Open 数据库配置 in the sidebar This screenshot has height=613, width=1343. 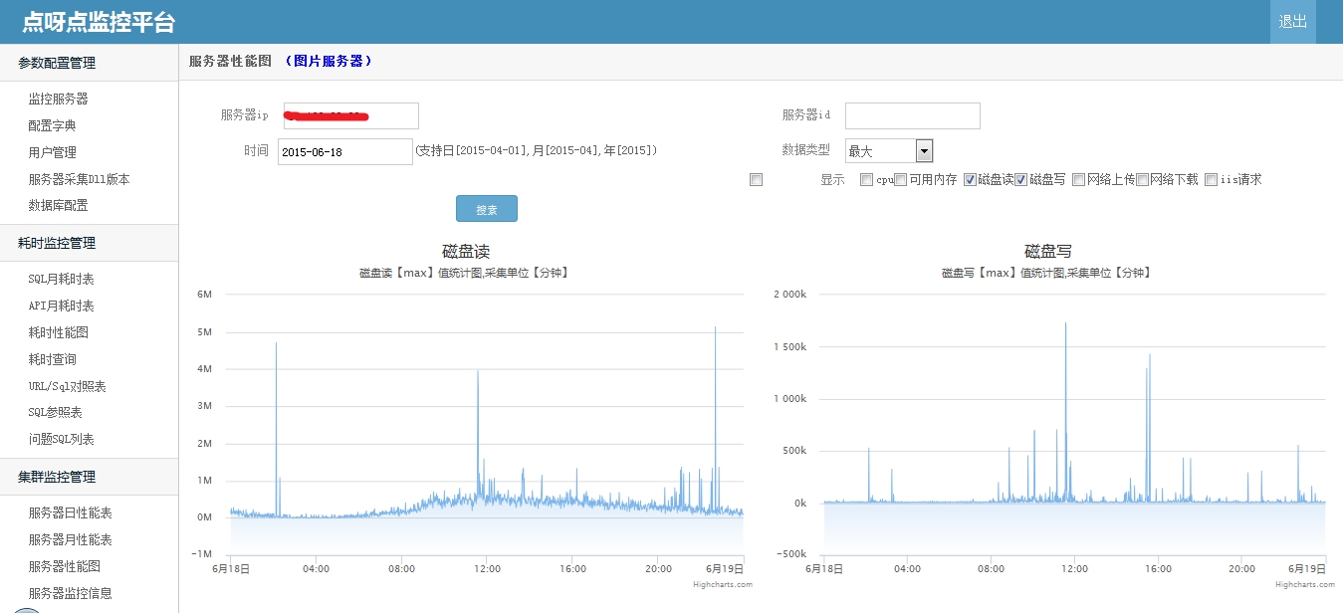[58, 206]
